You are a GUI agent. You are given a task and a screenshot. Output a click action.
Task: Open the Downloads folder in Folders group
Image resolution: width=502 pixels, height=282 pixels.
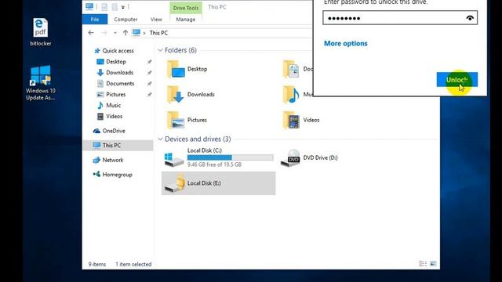tap(191, 95)
